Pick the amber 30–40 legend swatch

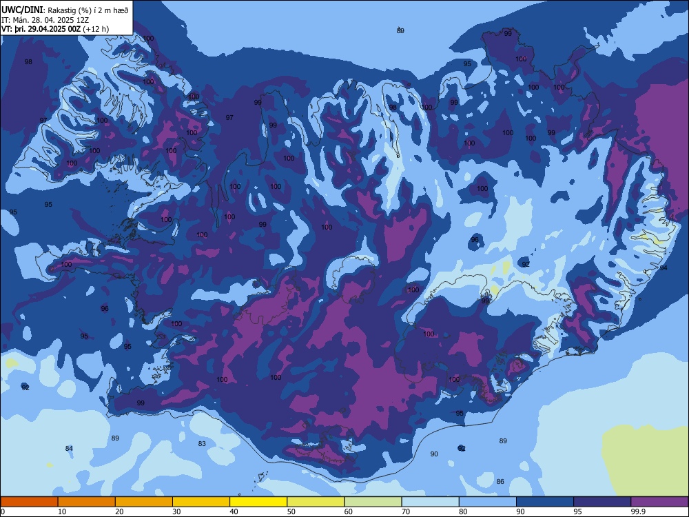pyautogui.click(x=201, y=502)
